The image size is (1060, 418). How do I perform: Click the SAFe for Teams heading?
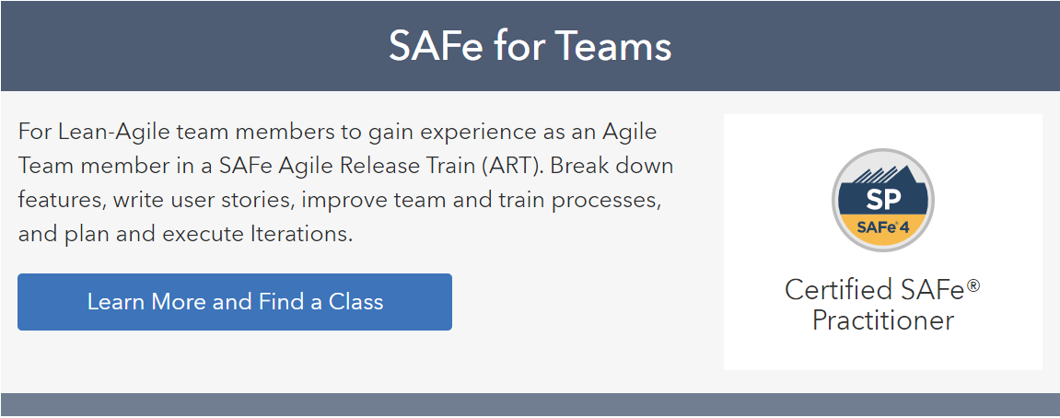(530, 46)
